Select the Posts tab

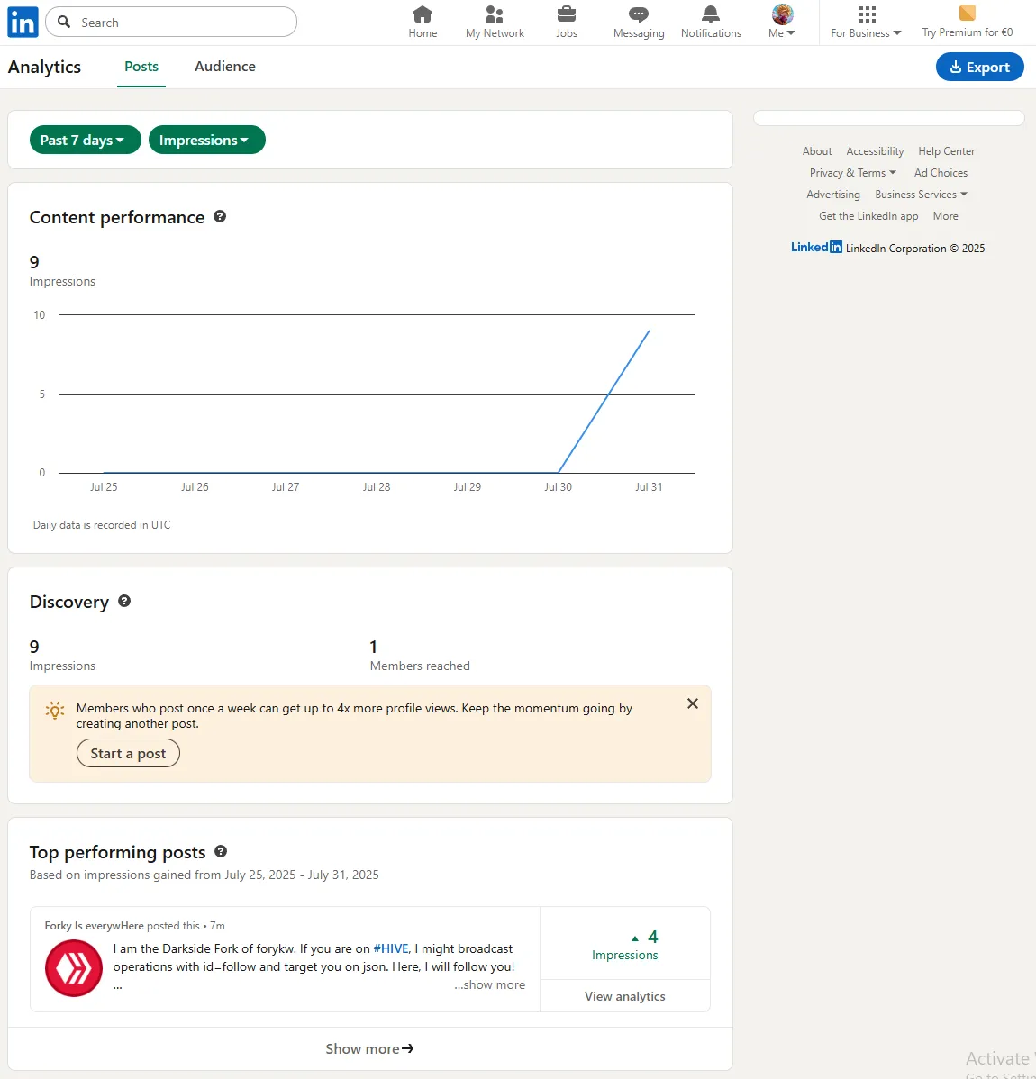point(141,67)
